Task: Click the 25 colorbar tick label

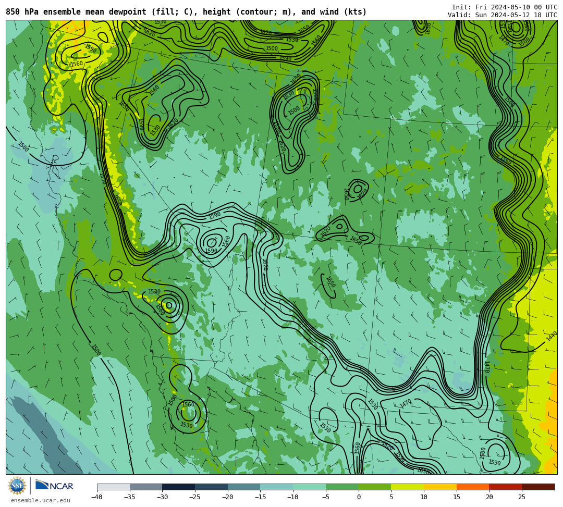Action: click(x=522, y=497)
